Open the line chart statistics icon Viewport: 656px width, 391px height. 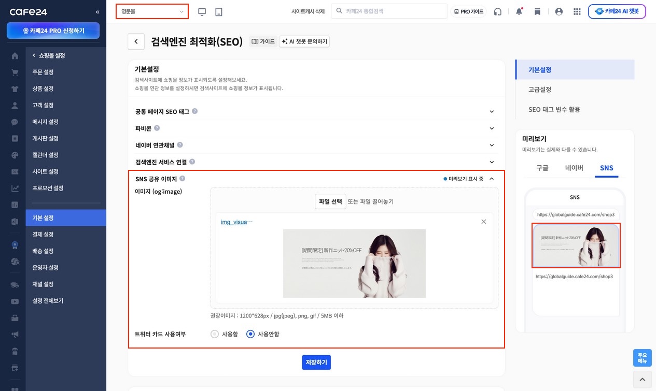tap(15, 189)
